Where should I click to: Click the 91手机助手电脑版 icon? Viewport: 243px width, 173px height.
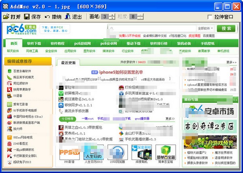pyautogui.click(x=9, y=110)
